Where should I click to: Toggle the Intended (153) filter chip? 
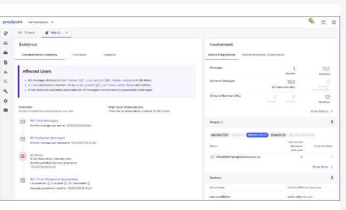(219, 135)
